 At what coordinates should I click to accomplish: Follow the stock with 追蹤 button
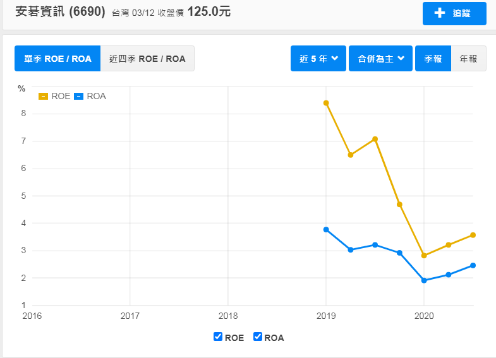454,13
